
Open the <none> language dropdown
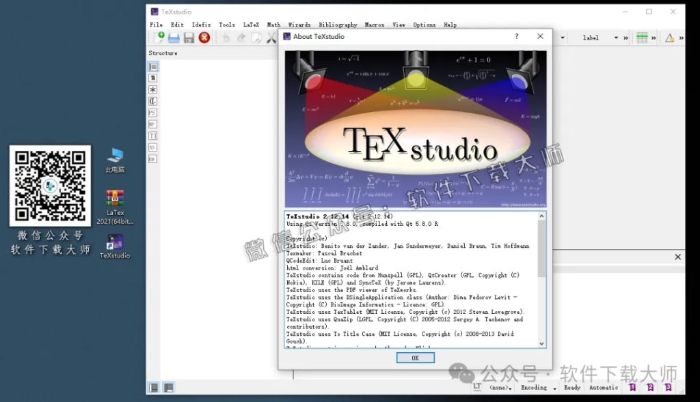click(501, 388)
